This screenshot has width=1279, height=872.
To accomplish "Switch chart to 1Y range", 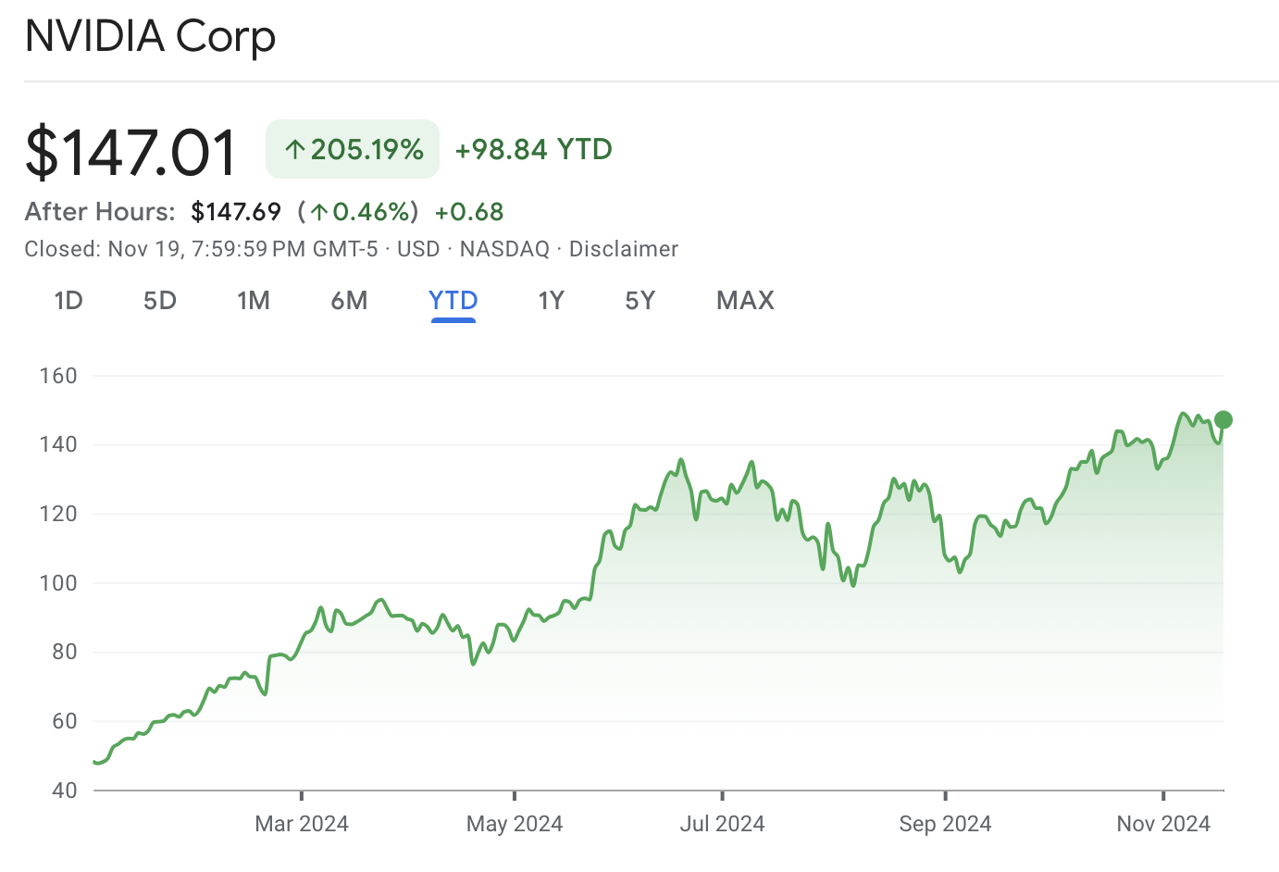I will coord(551,301).
